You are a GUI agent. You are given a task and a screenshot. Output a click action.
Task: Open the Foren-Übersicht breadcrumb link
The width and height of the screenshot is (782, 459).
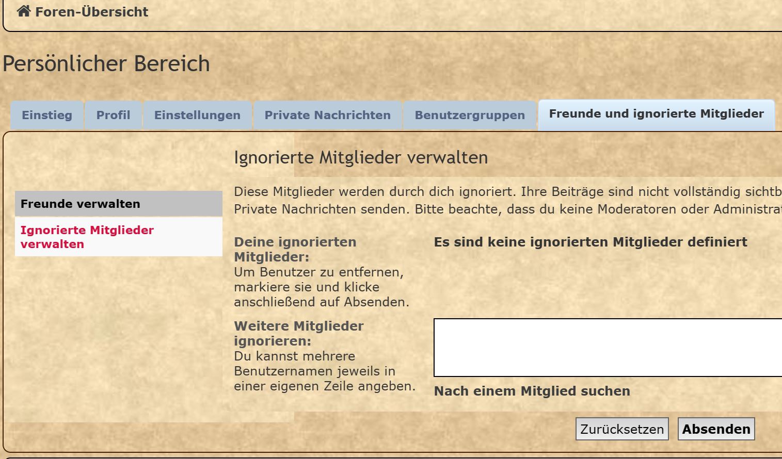tap(91, 12)
